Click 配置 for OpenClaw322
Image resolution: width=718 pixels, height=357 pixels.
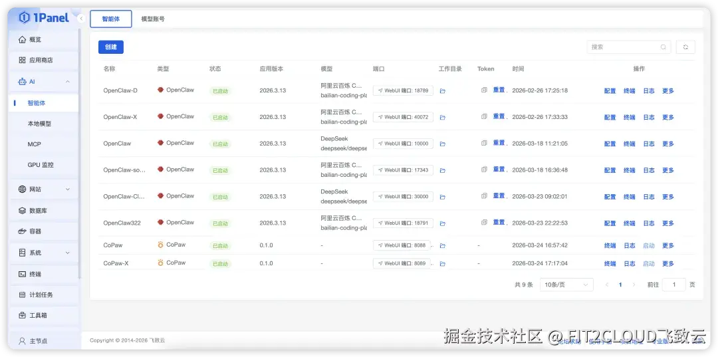(610, 223)
